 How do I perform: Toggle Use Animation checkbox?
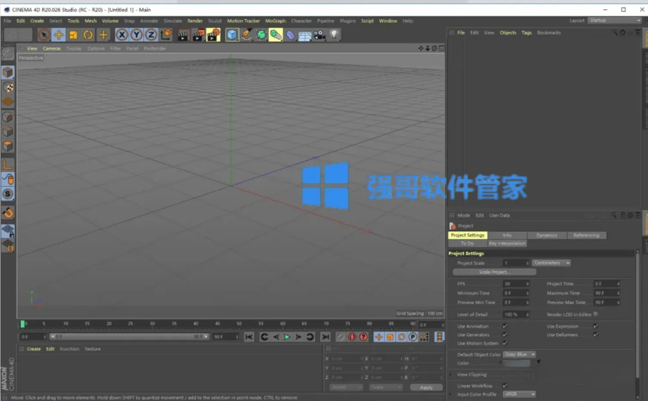point(505,326)
